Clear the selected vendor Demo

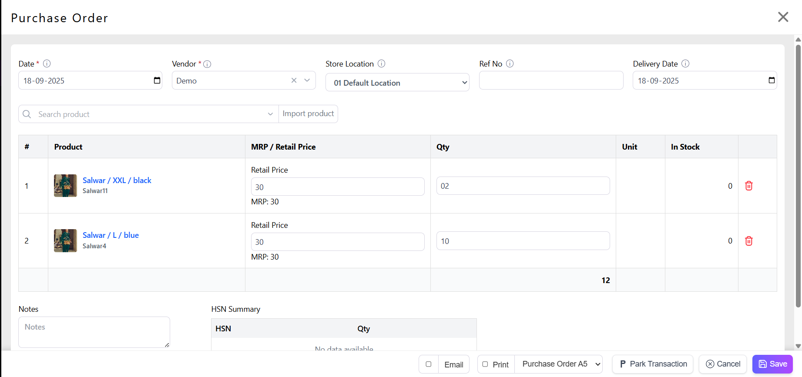pyautogui.click(x=294, y=80)
